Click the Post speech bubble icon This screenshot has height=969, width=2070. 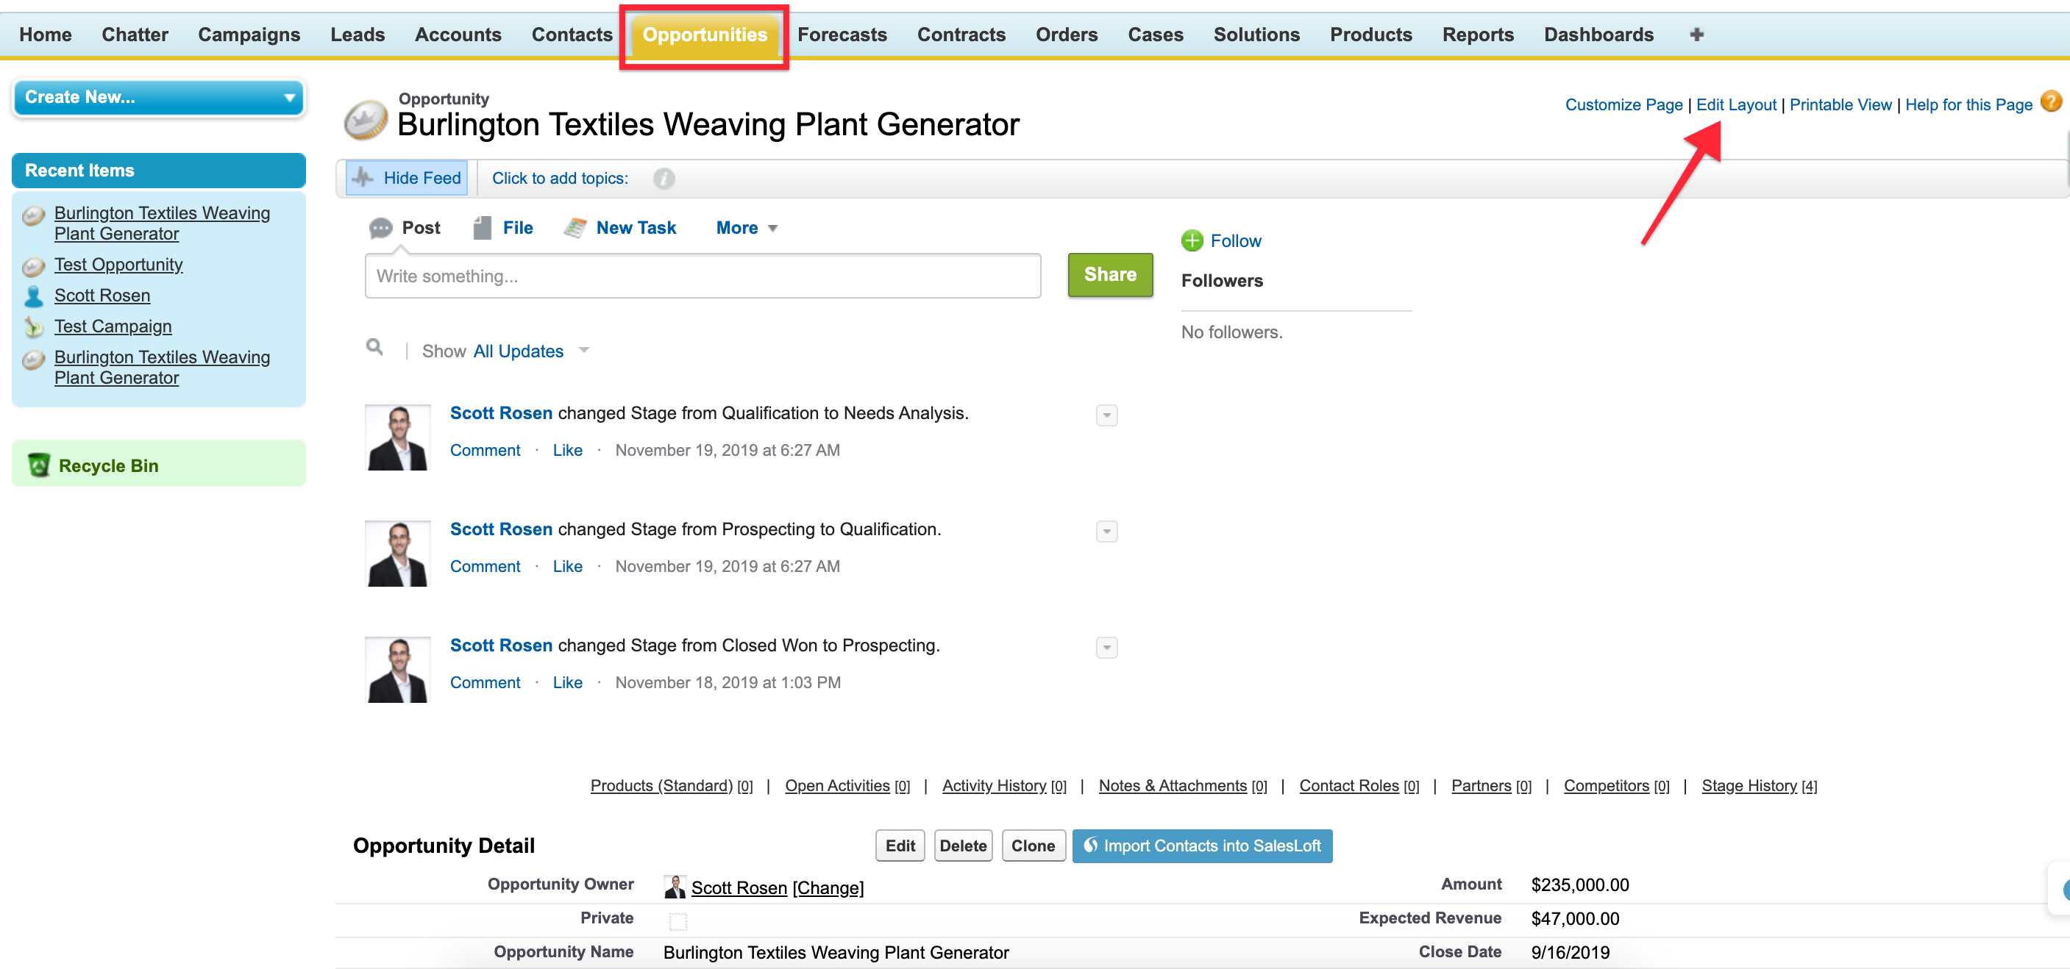pyautogui.click(x=380, y=229)
